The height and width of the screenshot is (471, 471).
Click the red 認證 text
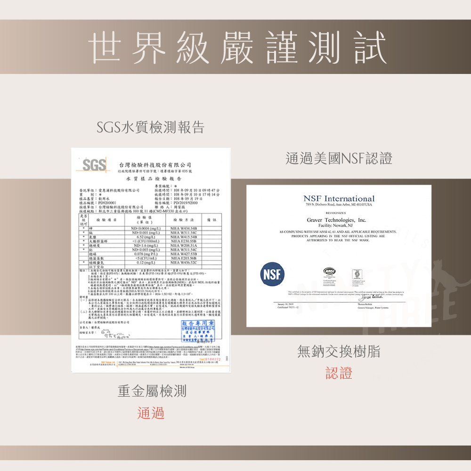click(339, 374)
